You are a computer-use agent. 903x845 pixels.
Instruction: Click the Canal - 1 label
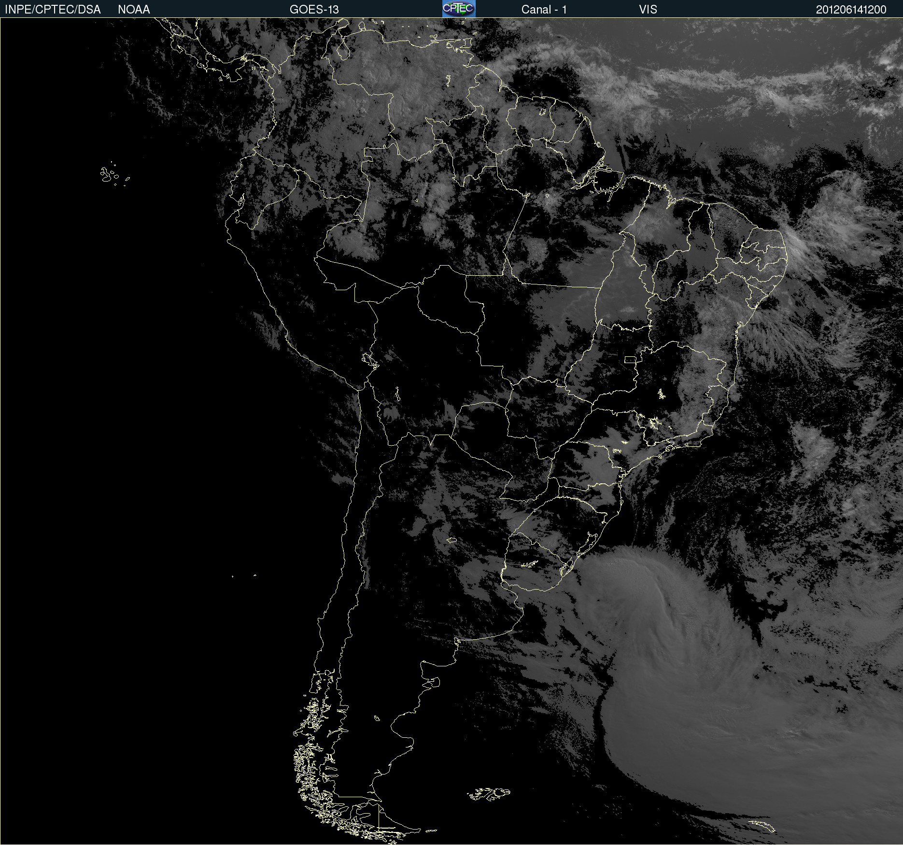click(x=544, y=10)
